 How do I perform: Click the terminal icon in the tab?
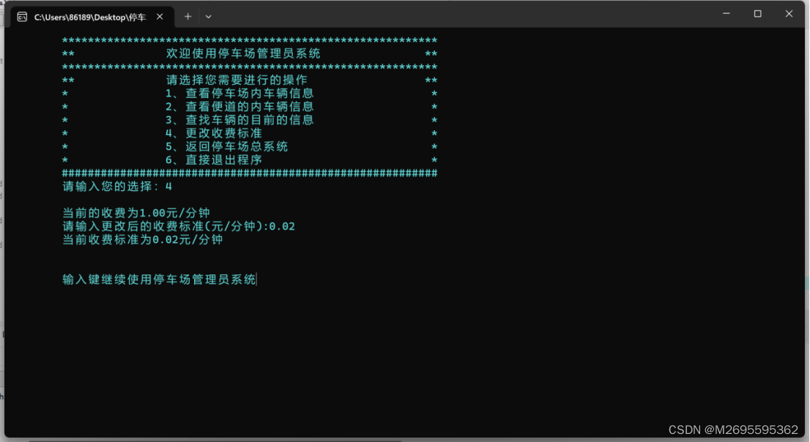coord(22,17)
